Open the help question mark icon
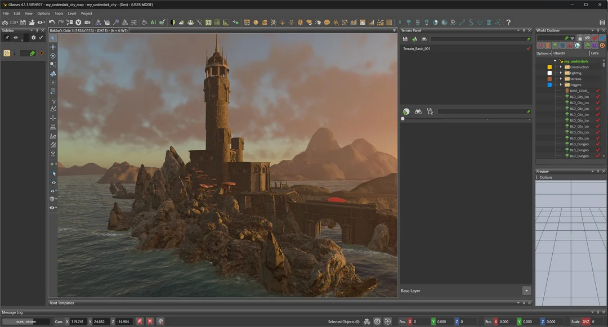Image resolution: width=608 pixels, height=327 pixels. coord(508,23)
